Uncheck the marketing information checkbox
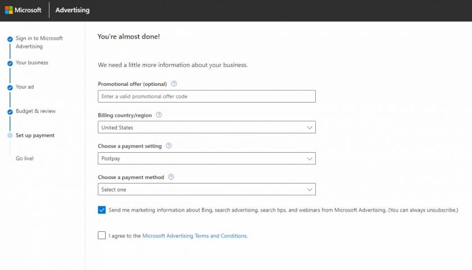 pos(102,210)
